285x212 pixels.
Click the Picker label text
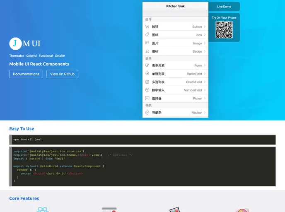click(198, 99)
